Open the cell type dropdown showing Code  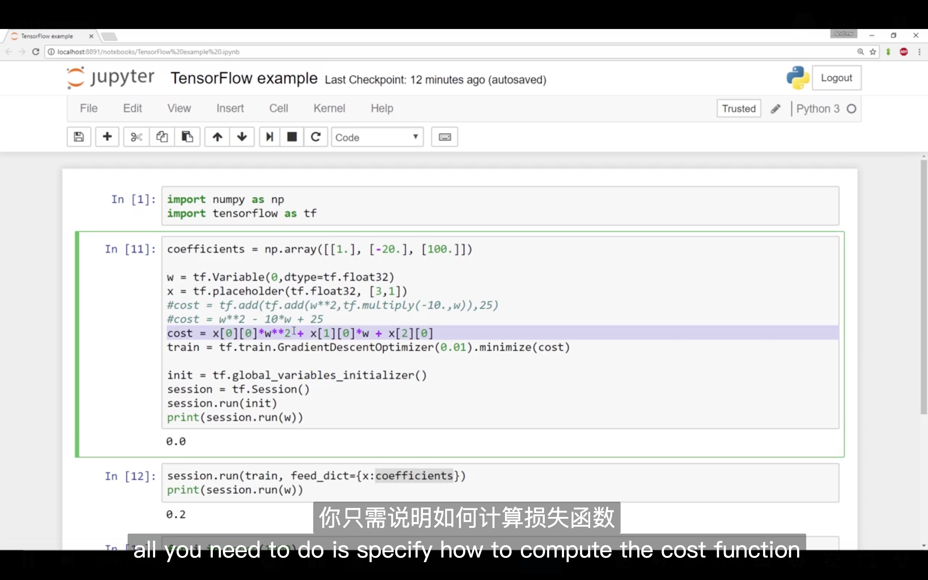(x=377, y=137)
